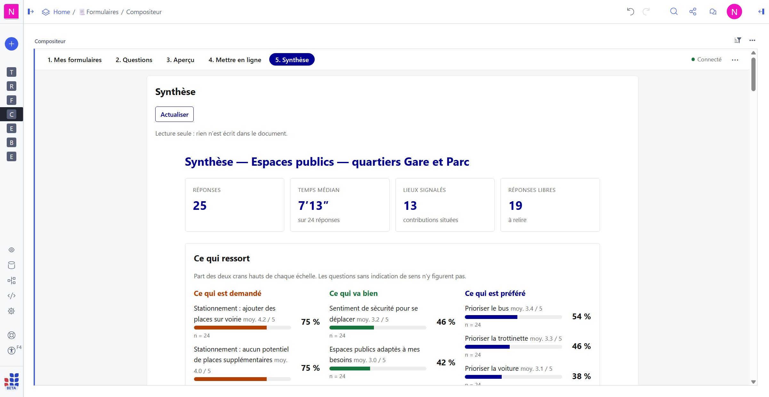Open the R page in sidebar
This screenshot has width=769, height=397.
pyautogui.click(x=12, y=86)
